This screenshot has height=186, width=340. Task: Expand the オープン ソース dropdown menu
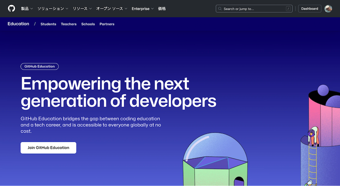(x=112, y=9)
